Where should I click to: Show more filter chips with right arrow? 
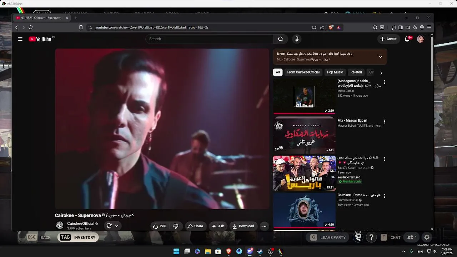pos(381,72)
